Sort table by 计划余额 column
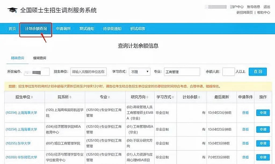 191,97
